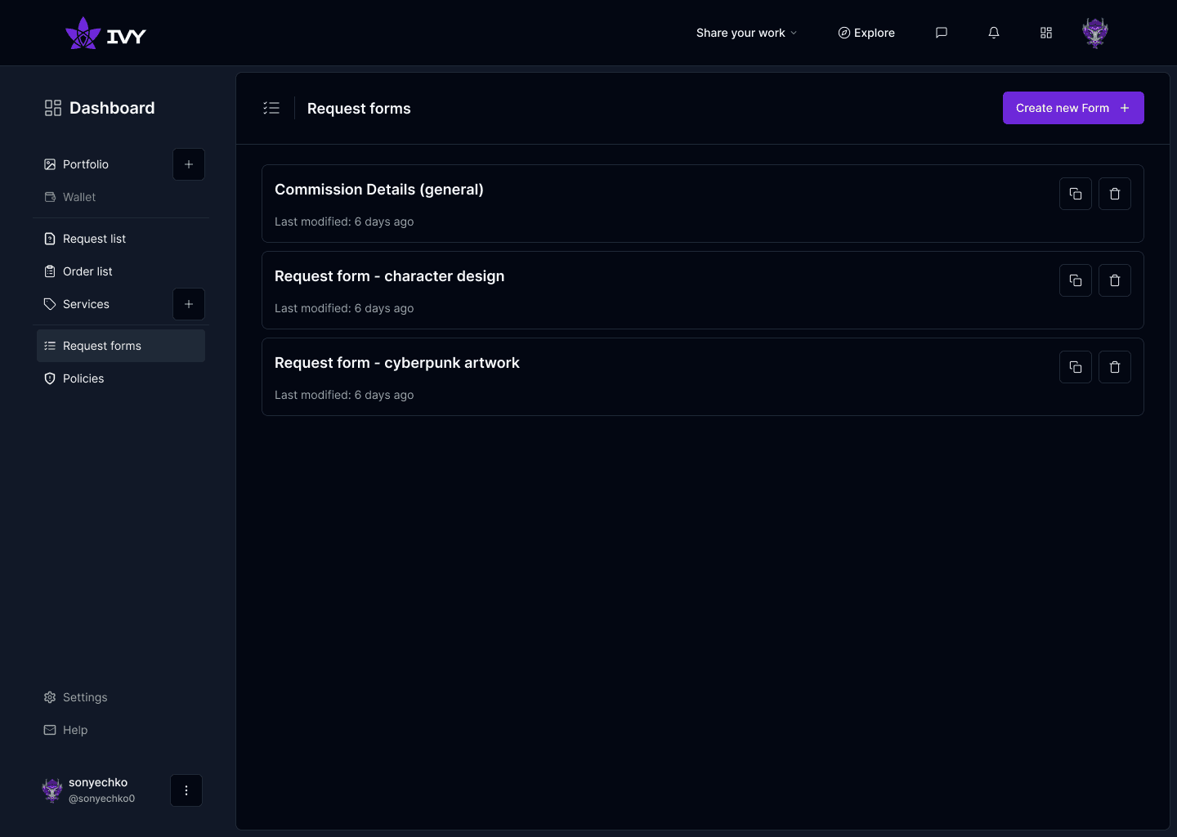
Task: Open the profile avatar in top bar
Action: click(1095, 33)
